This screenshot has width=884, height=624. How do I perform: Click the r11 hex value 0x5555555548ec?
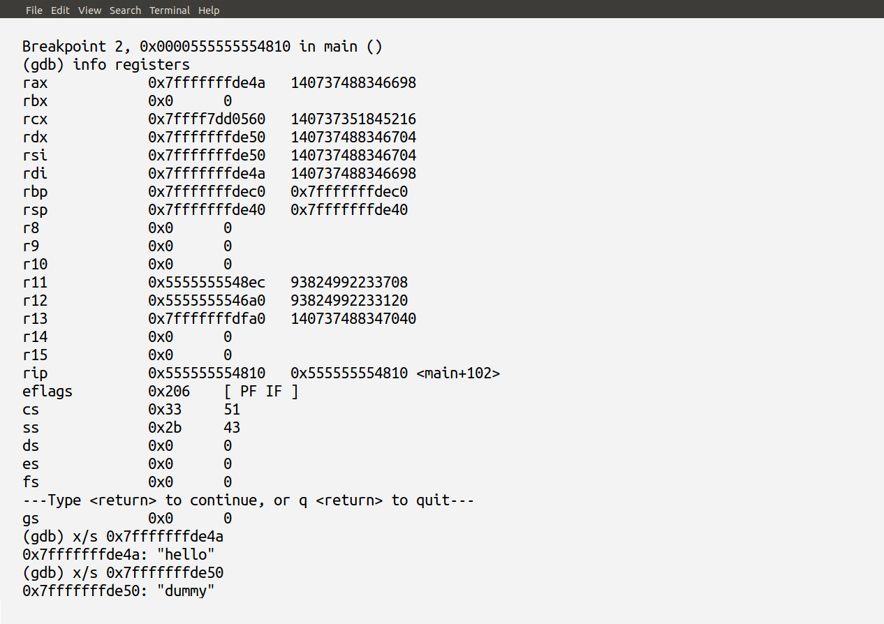pyautogui.click(x=207, y=283)
